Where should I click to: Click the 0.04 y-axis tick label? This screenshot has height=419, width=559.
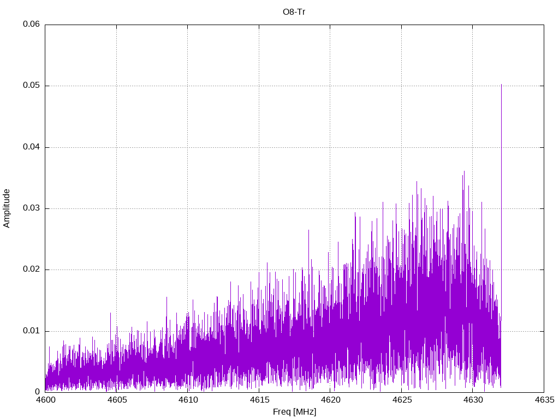[x=31, y=147]
